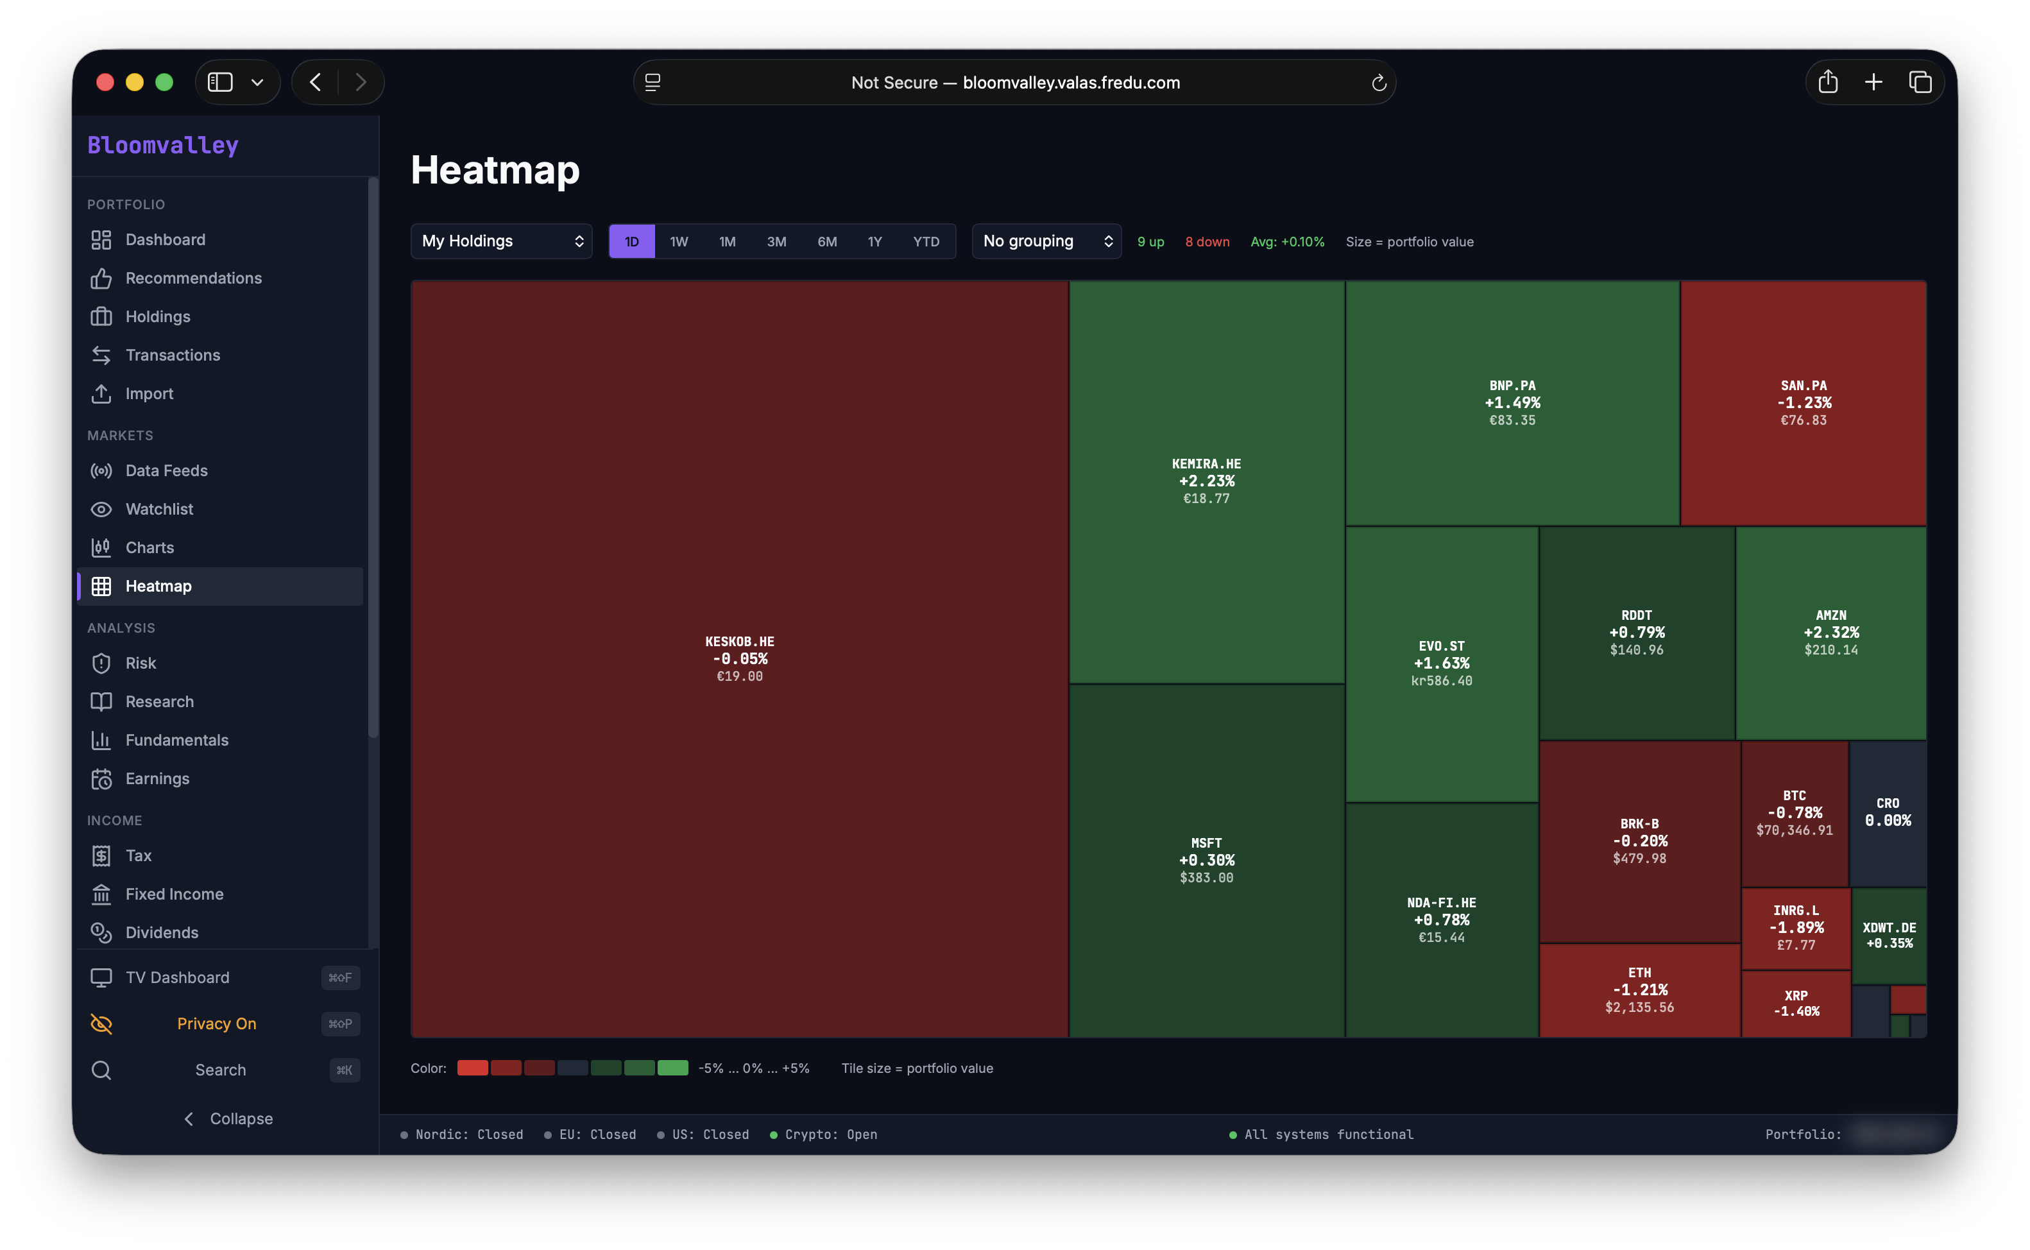Click the Fixed Income bank icon
Screen dimensions: 2030x1250
[101, 894]
